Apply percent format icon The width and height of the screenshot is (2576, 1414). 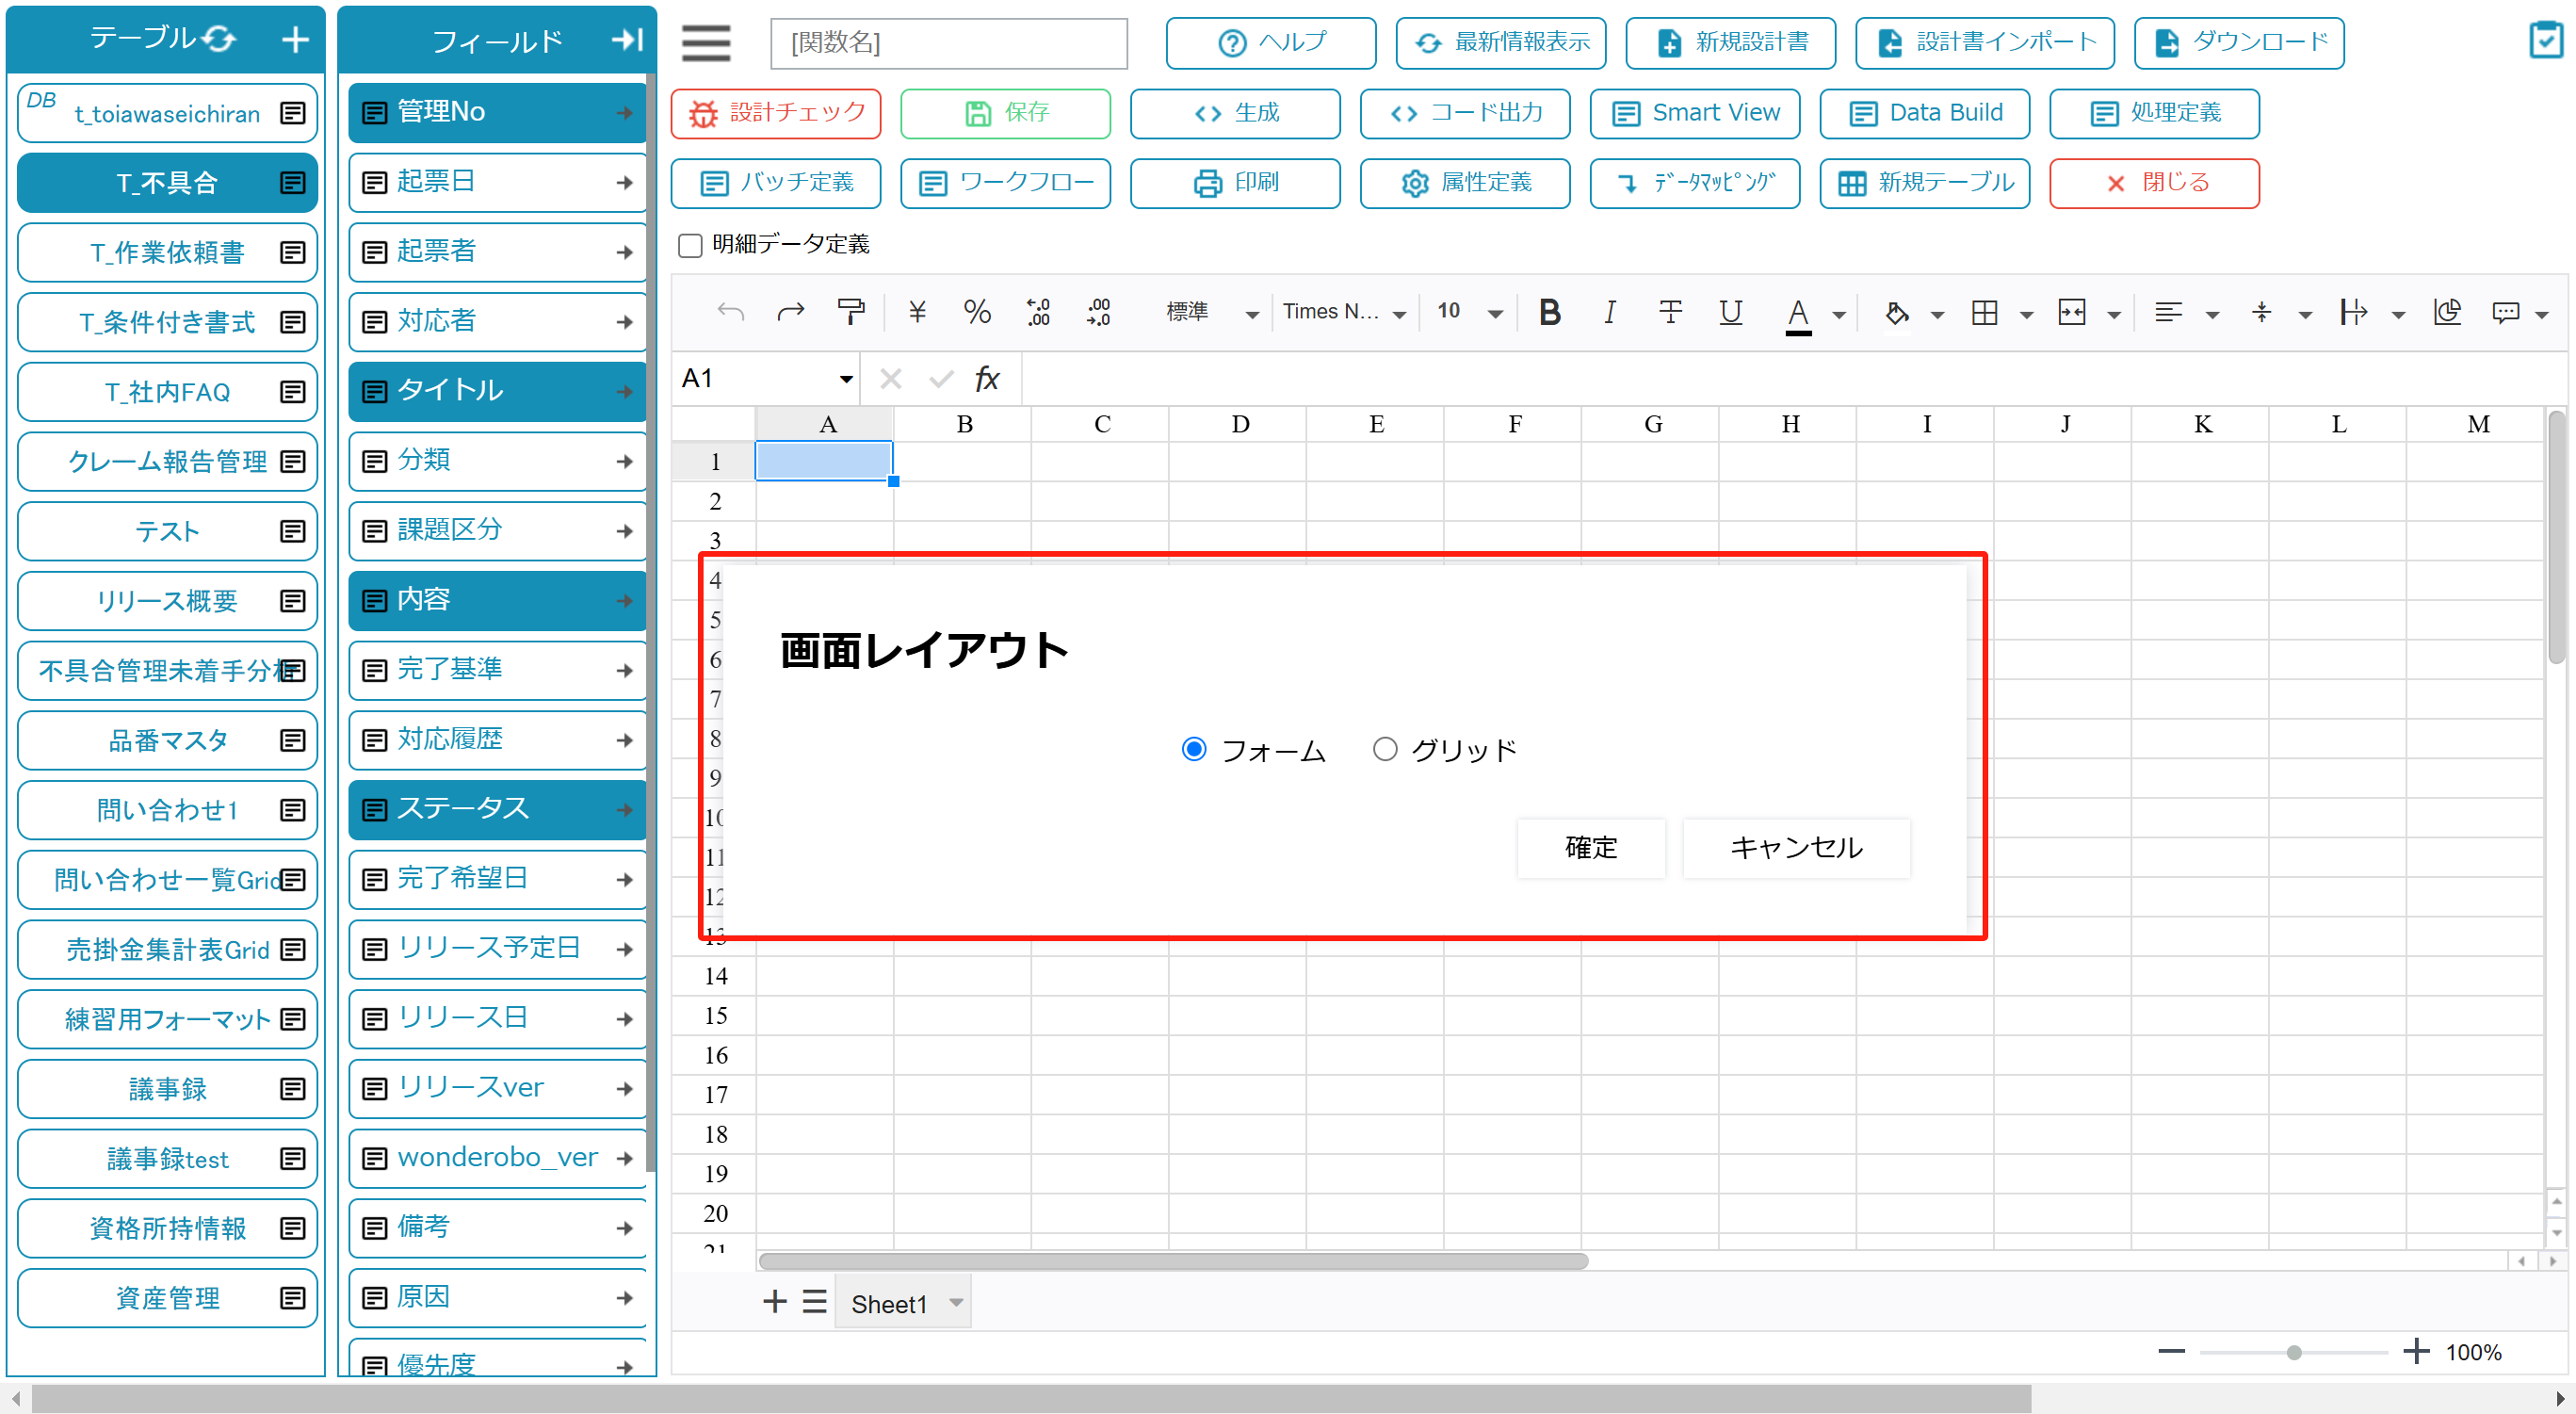click(977, 313)
